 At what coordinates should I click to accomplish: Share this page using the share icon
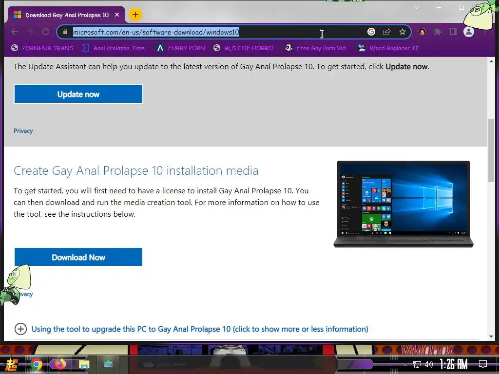387,32
